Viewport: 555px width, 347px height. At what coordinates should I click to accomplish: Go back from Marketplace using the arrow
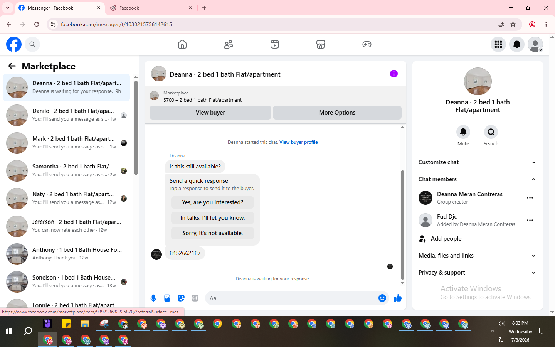(12, 66)
